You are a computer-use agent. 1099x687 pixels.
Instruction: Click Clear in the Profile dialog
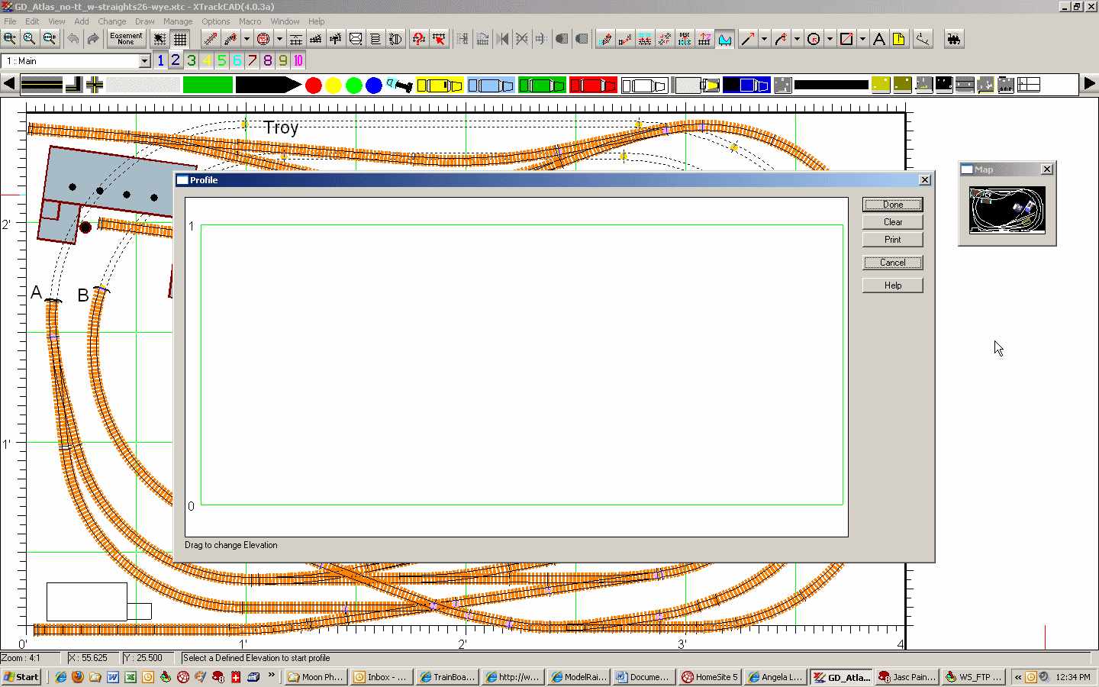892,222
